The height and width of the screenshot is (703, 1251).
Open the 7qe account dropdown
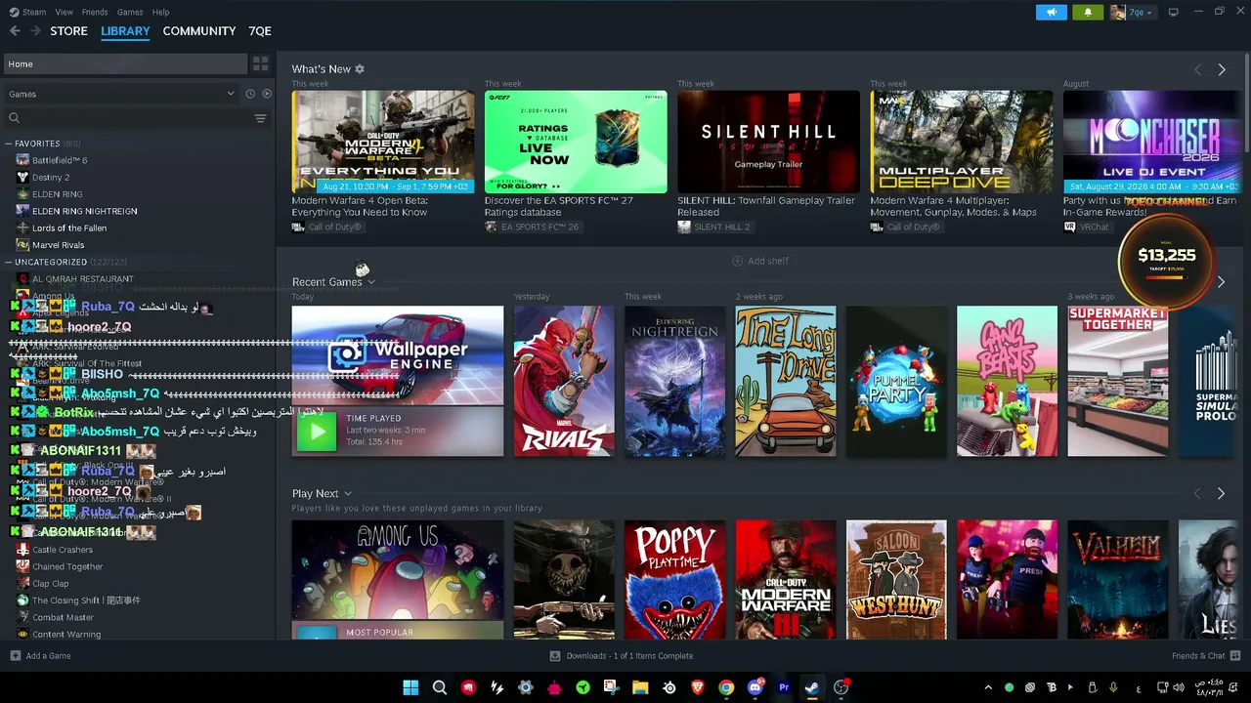pos(1141,12)
